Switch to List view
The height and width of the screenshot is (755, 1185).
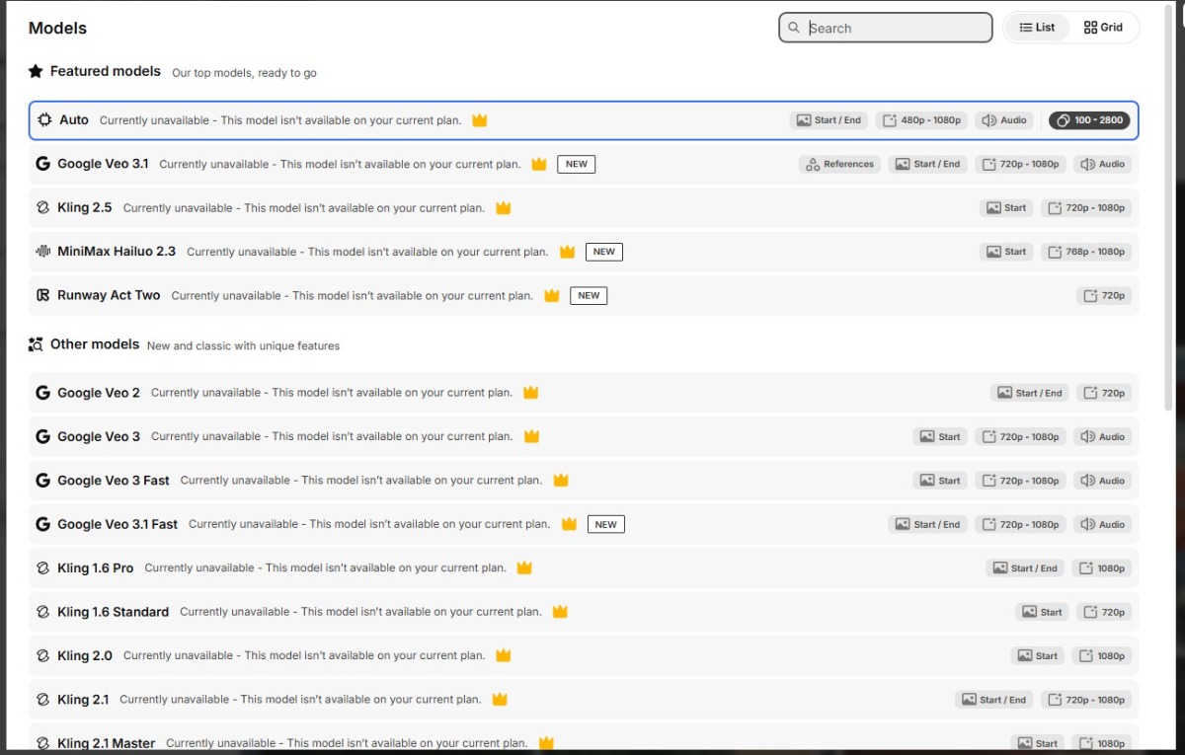pos(1037,28)
